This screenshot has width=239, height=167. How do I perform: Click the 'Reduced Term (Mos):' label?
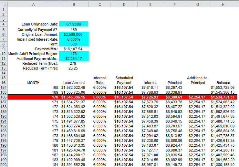tap(40, 63)
